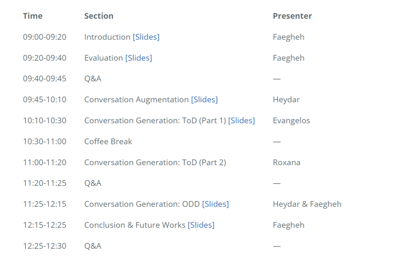
Task: Open the Introduction slides link
Action: tap(146, 37)
